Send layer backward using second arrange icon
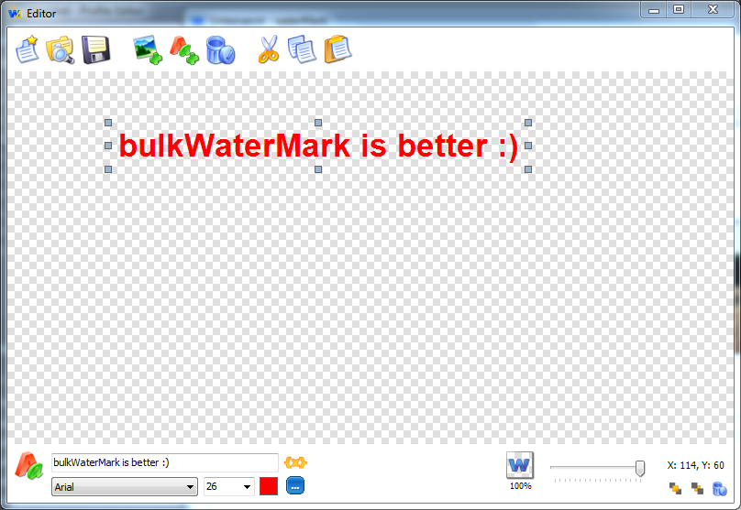This screenshot has width=741, height=510. pos(698,489)
